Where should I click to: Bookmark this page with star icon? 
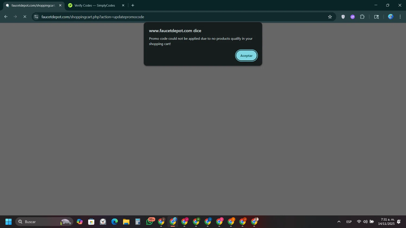pyautogui.click(x=330, y=17)
